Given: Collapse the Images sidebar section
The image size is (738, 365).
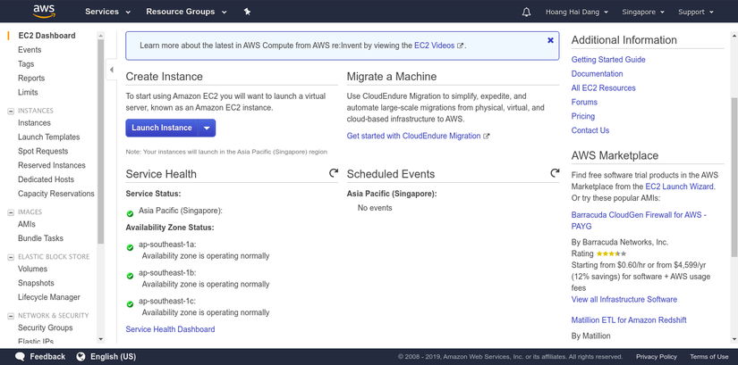Looking at the screenshot, I should 11,212.
